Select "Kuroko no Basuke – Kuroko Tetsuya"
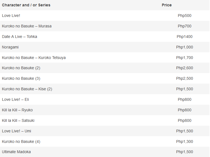Viewport: 210px width, 157px height. (34, 58)
